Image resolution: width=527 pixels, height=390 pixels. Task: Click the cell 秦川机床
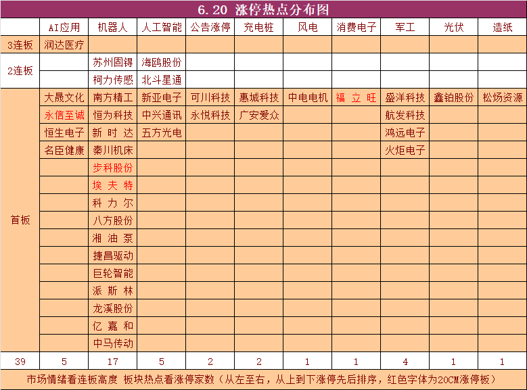pyautogui.click(x=112, y=150)
